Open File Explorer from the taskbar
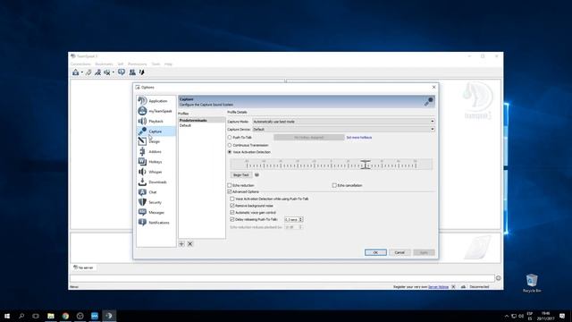Image resolution: width=572 pixels, height=322 pixels. (x=51, y=316)
